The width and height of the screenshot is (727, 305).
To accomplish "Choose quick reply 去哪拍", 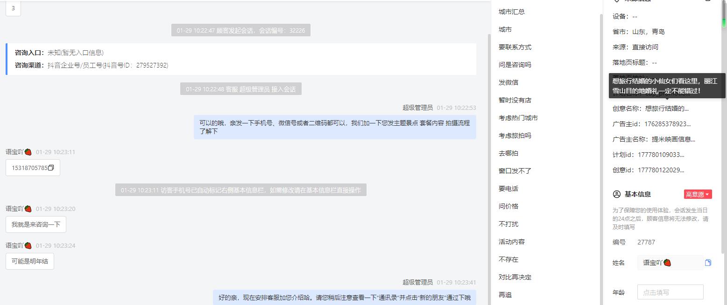I will point(508,153).
